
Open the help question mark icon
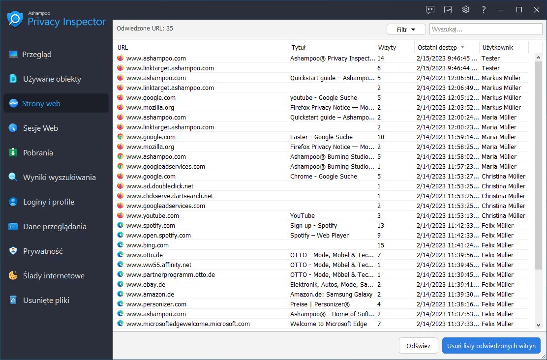pos(484,10)
